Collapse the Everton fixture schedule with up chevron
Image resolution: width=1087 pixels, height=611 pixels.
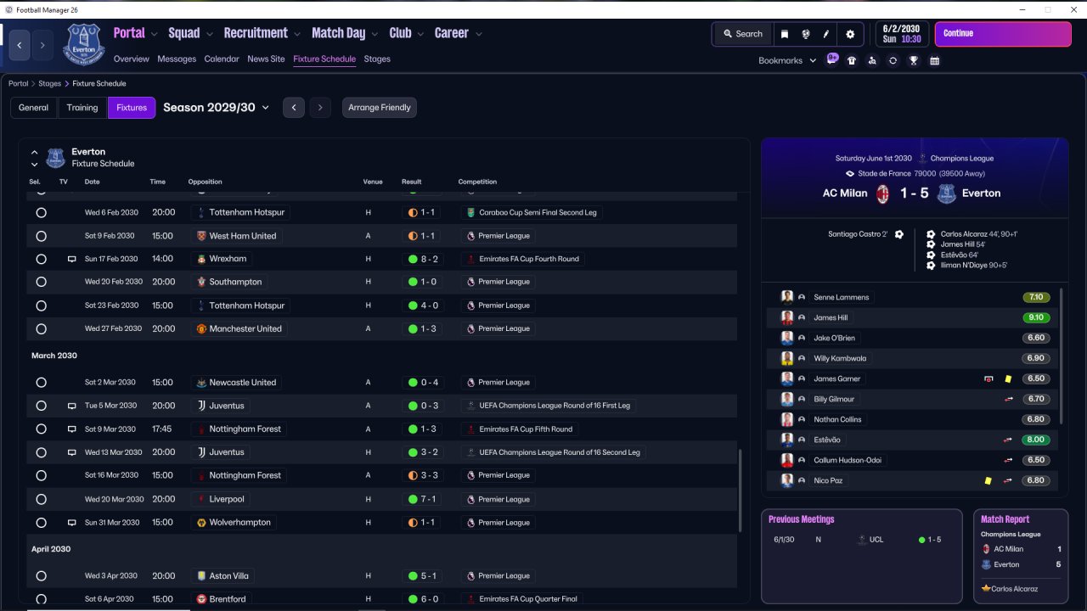point(35,153)
